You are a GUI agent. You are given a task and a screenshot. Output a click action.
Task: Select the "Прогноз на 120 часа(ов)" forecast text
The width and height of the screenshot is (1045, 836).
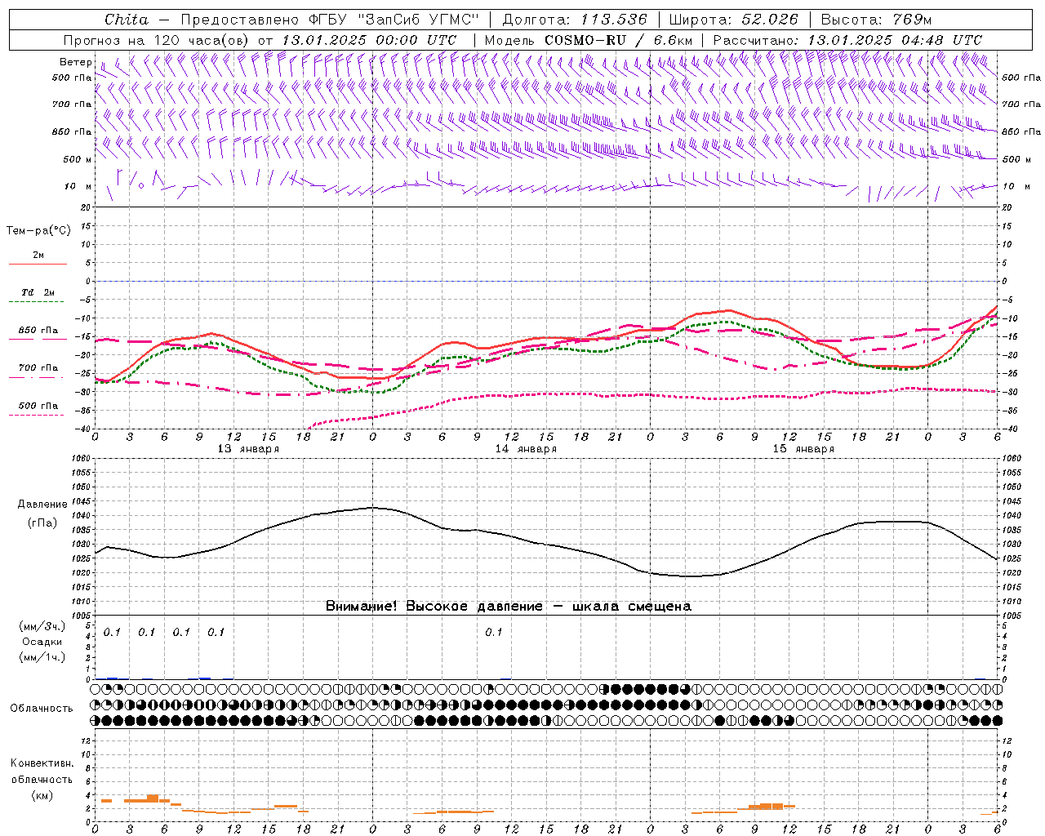click(158, 40)
